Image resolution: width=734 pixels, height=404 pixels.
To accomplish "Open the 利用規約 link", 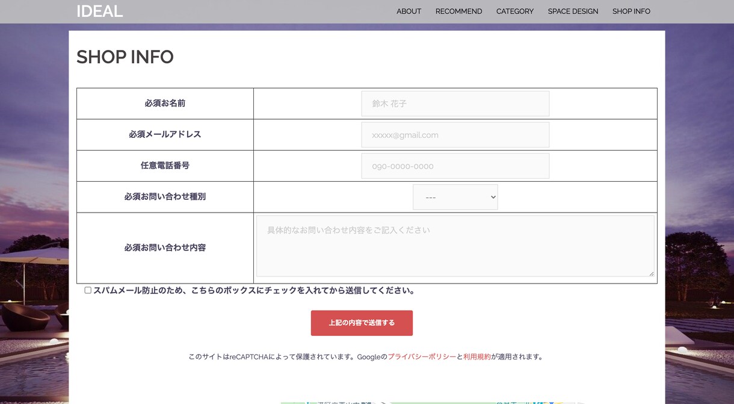I will click(x=477, y=357).
